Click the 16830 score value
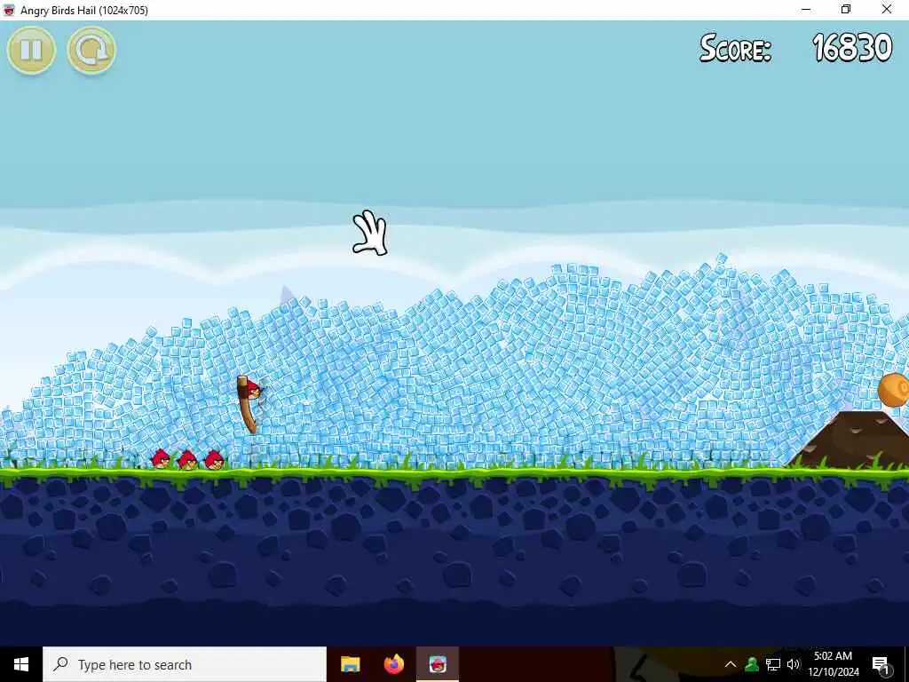Viewport: 909px width, 682px height. (x=851, y=48)
